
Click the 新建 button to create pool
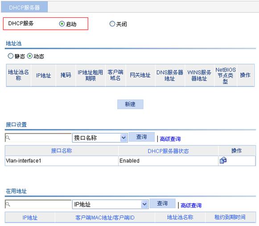click(x=130, y=104)
